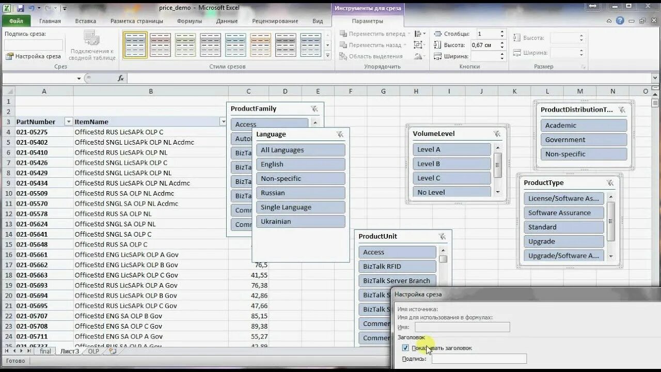Viewport: 661px width, 372px height.
Task: Select Access in ProductFamily slicer
Action: [x=270, y=124]
